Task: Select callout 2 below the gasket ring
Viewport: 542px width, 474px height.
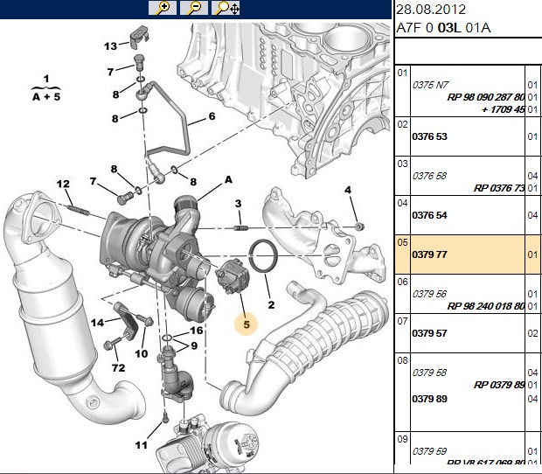Action: click(271, 304)
